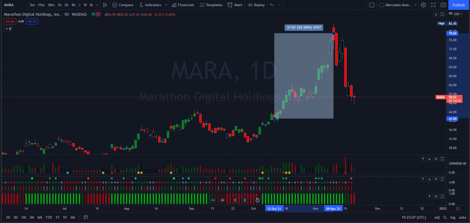Take a chart snapshot with camera icon
The height and width of the screenshot is (223, 470).
[443, 5]
